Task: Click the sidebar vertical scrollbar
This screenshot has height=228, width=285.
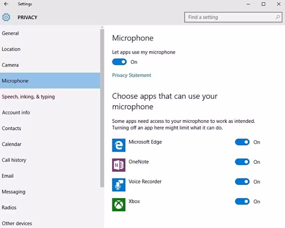Action: tap(102, 108)
